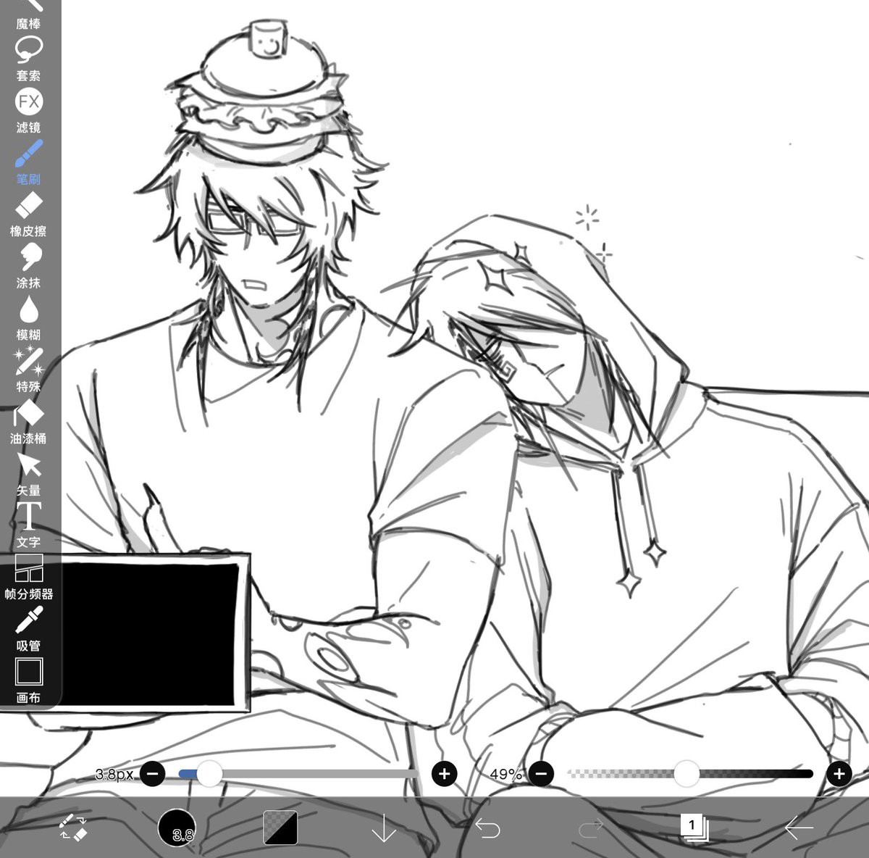Increase opacity with plus button

(x=839, y=774)
